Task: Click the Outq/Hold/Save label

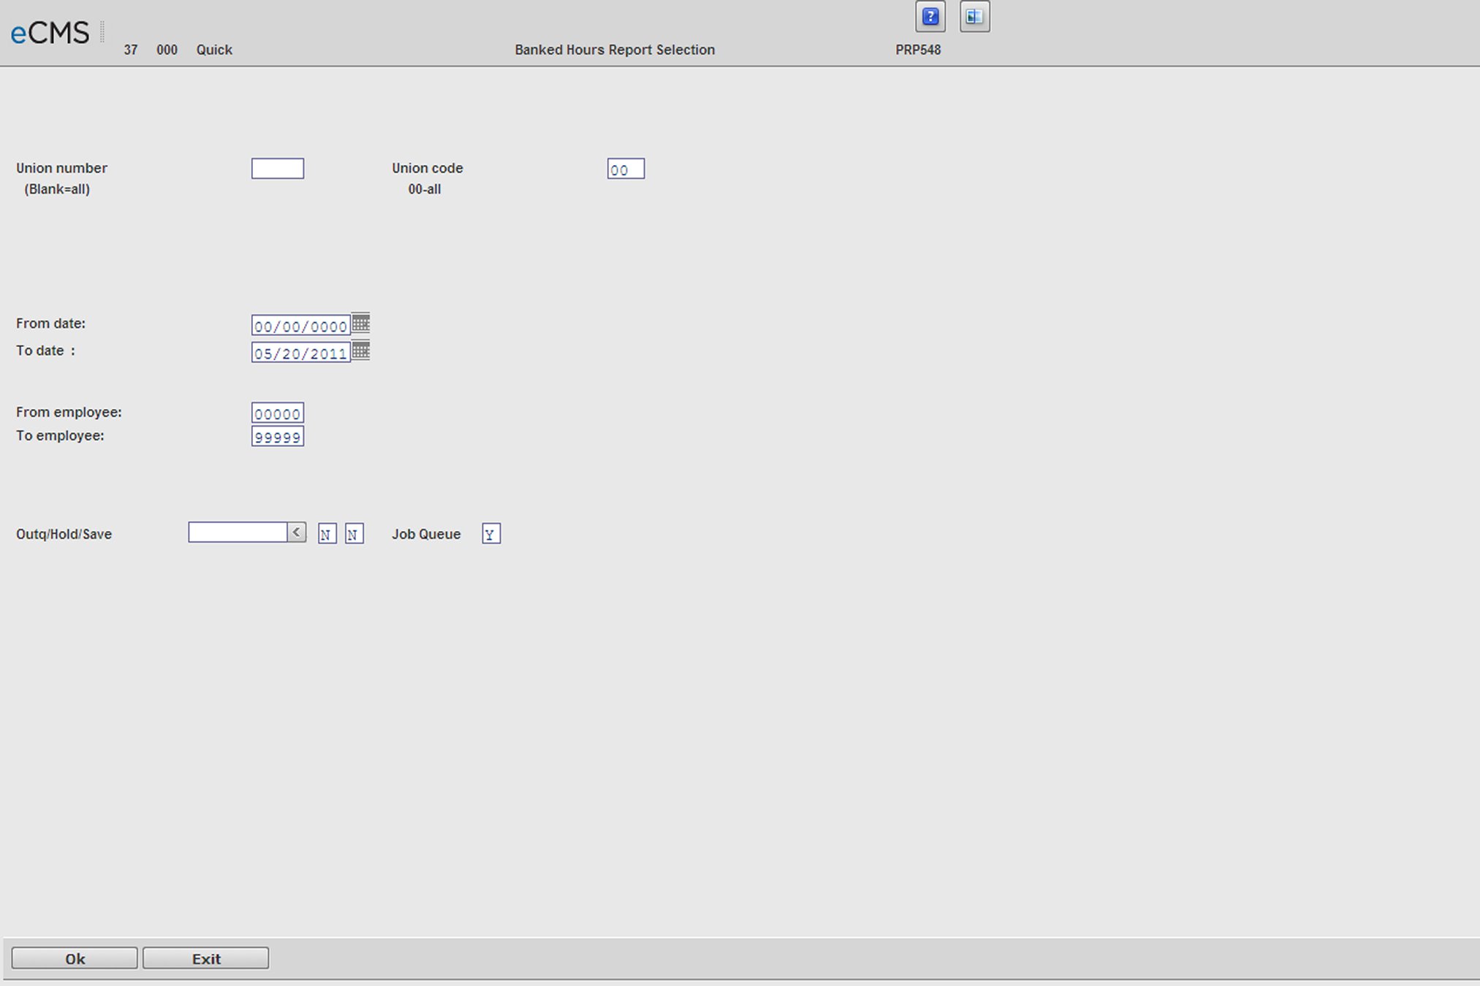Action: click(64, 534)
